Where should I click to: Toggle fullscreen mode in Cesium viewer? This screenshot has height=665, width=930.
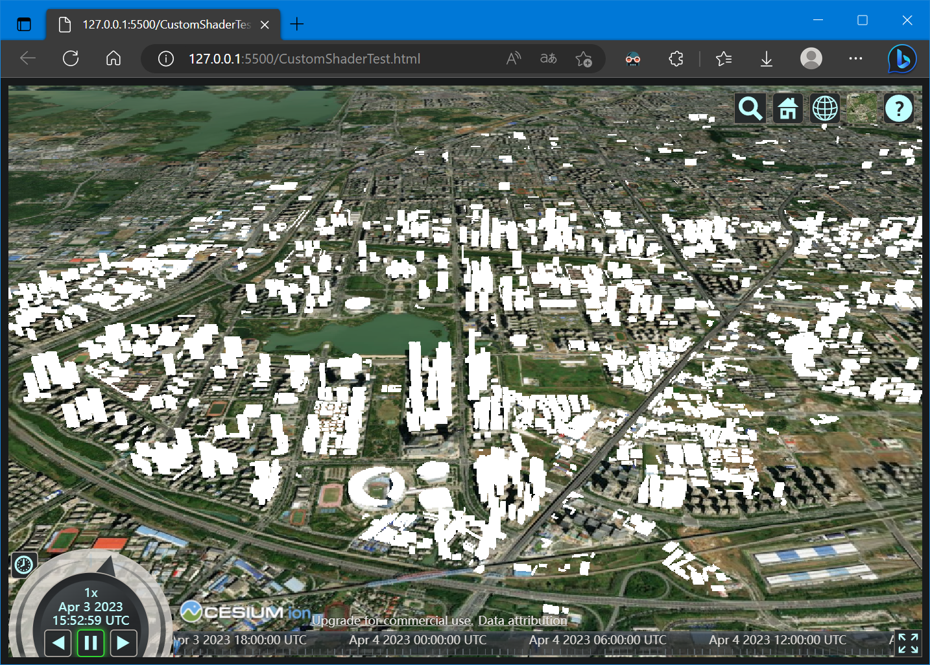tap(908, 643)
